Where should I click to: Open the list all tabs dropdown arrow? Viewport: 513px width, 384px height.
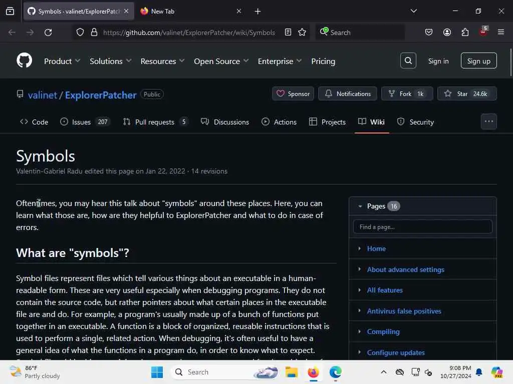pyautogui.click(x=413, y=11)
